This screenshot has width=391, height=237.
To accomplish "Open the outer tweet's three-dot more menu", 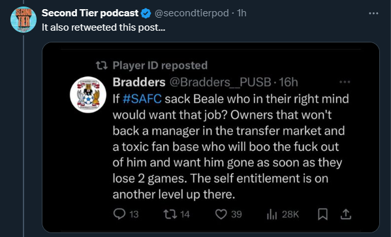I will [373, 14].
